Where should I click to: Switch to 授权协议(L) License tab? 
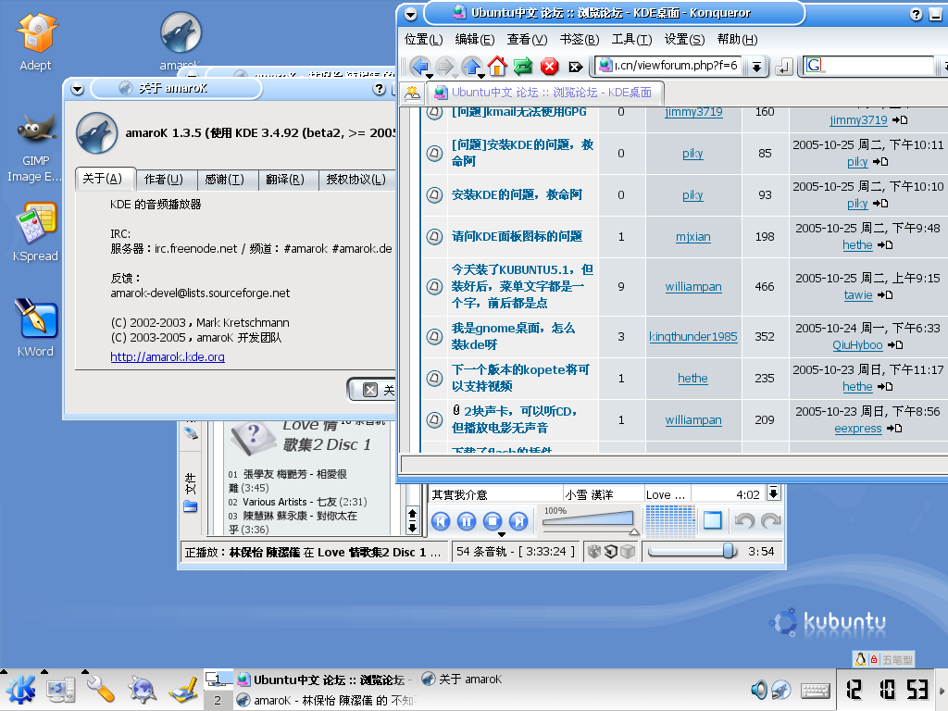click(355, 180)
